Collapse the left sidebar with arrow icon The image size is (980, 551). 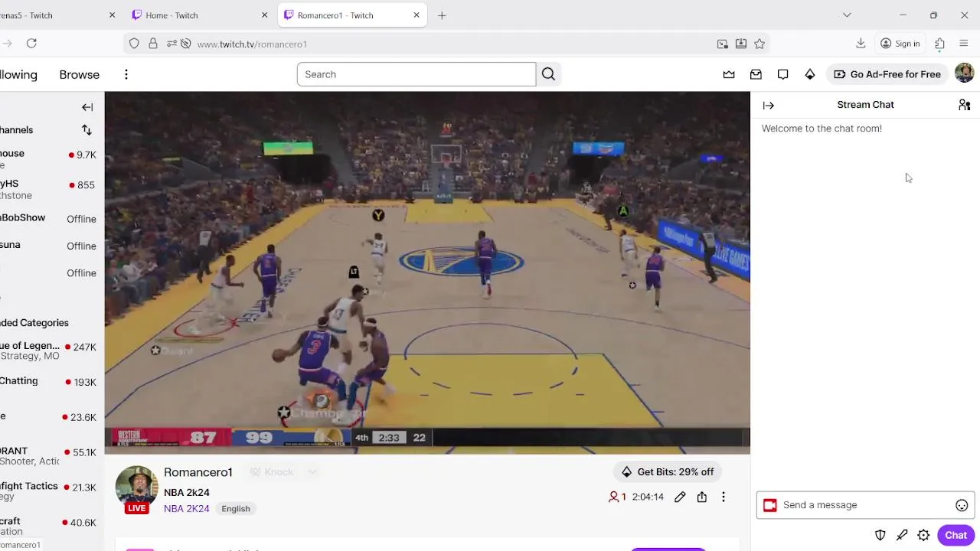click(87, 107)
